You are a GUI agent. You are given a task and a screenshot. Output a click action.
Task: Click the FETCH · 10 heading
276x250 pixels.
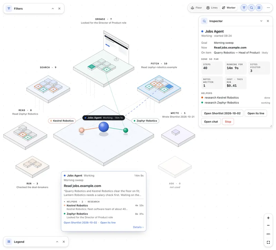click(159, 64)
